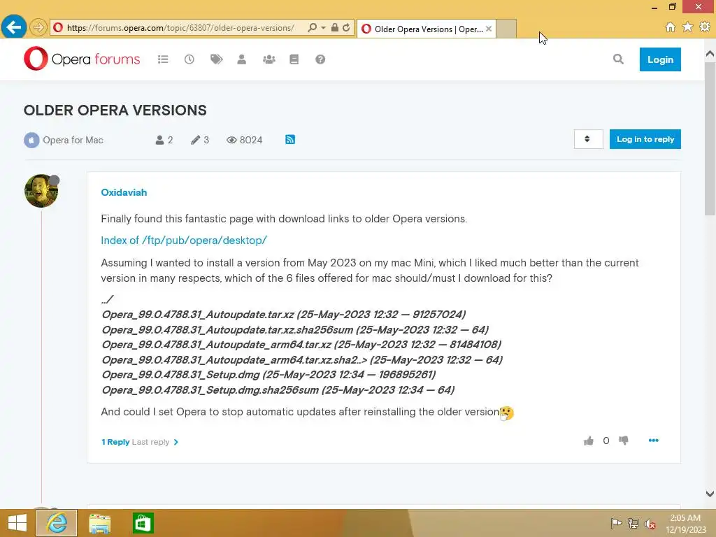Open Windows Store taskbar icon
Screen dimensions: 716x537
[x=143, y=523]
